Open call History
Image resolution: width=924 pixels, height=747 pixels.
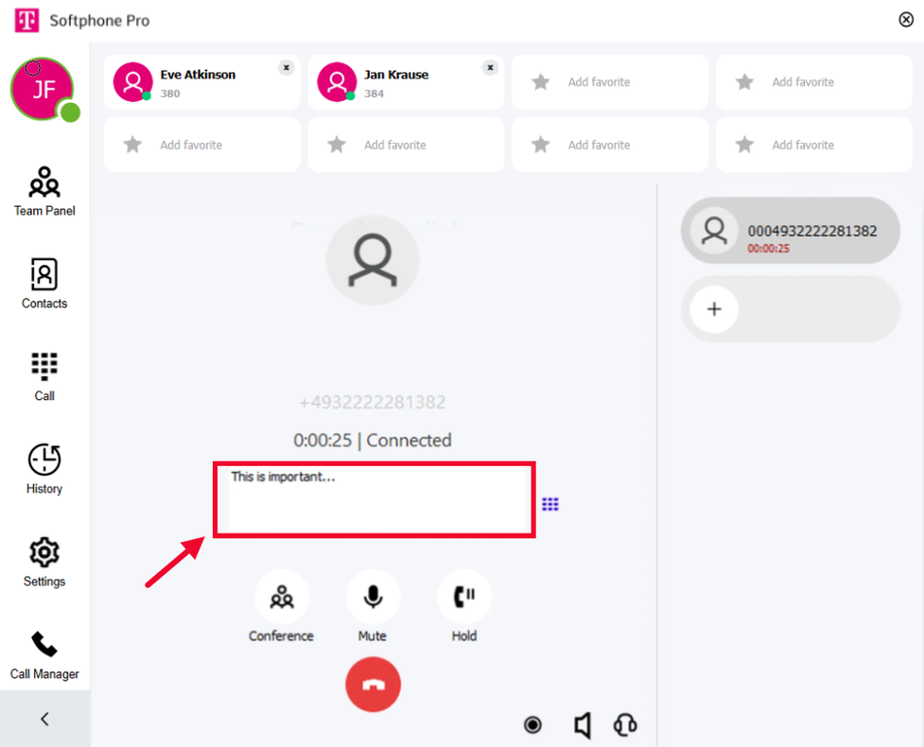point(44,469)
